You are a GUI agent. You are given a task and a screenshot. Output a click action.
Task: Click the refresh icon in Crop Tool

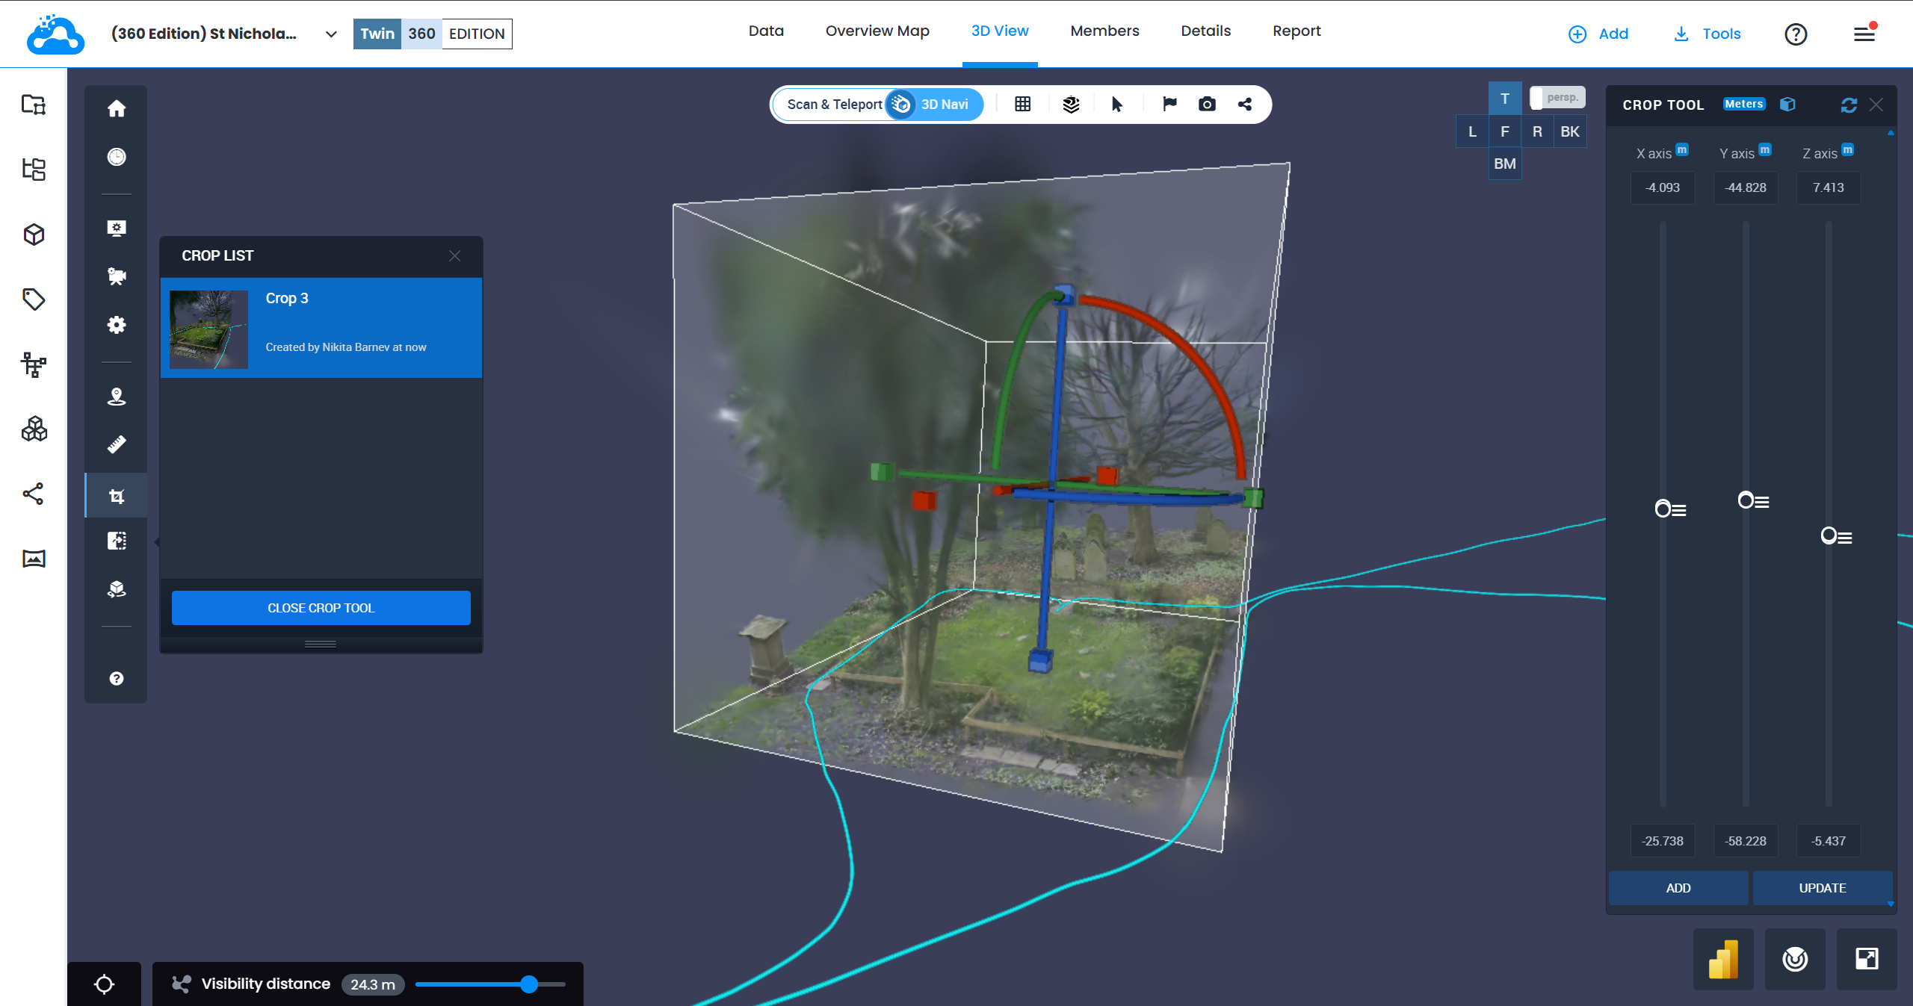click(x=1849, y=105)
